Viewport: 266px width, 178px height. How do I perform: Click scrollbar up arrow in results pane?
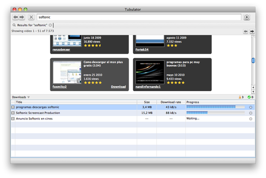click(x=253, y=87)
